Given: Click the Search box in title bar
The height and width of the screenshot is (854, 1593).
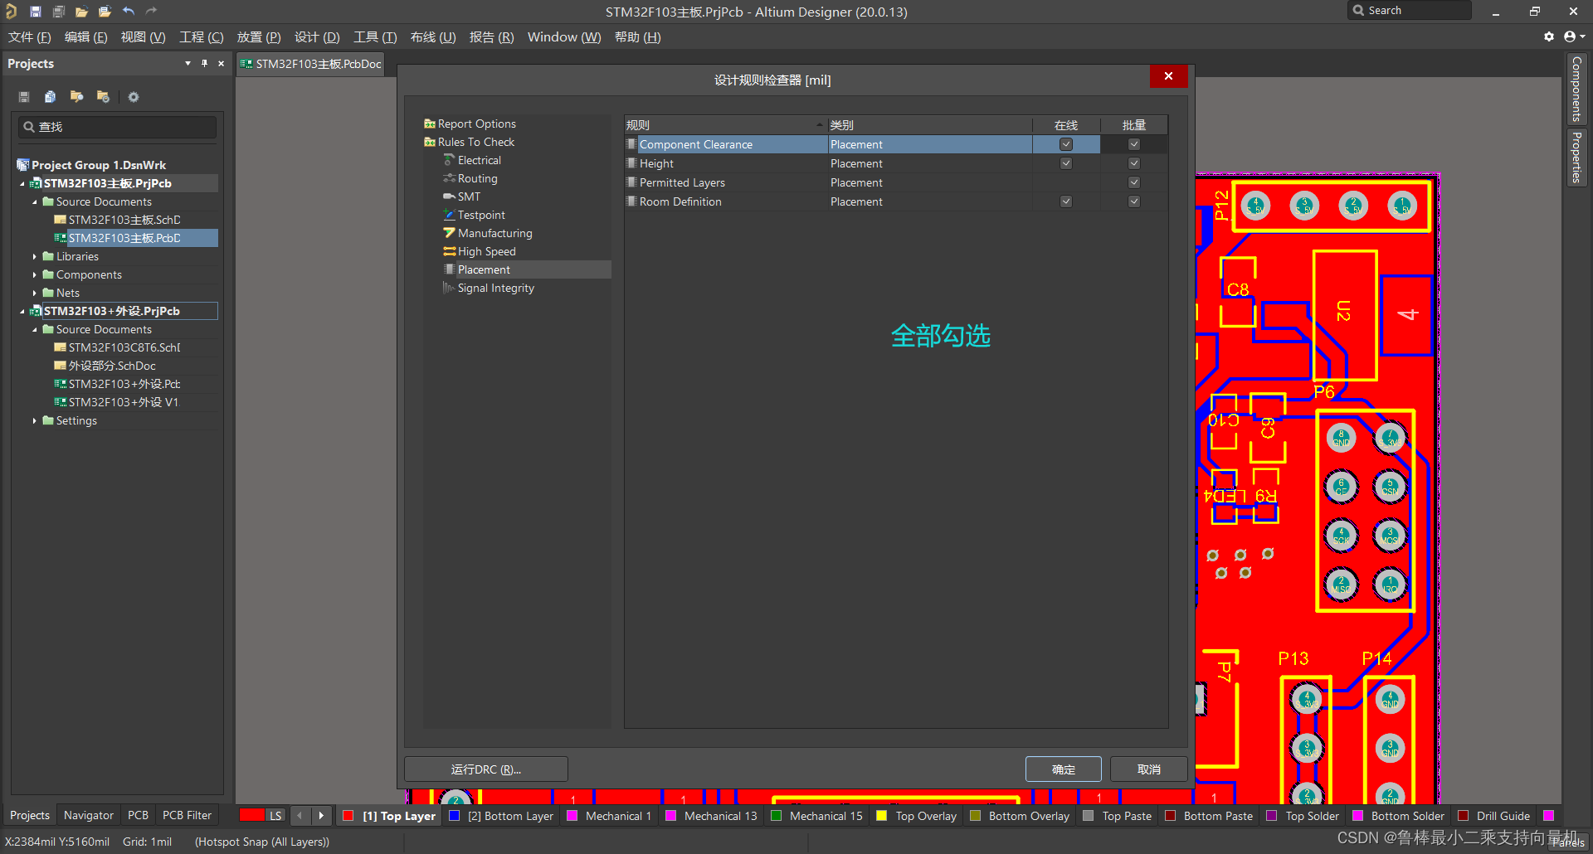Looking at the screenshot, I should click(x=1410, y=11).
